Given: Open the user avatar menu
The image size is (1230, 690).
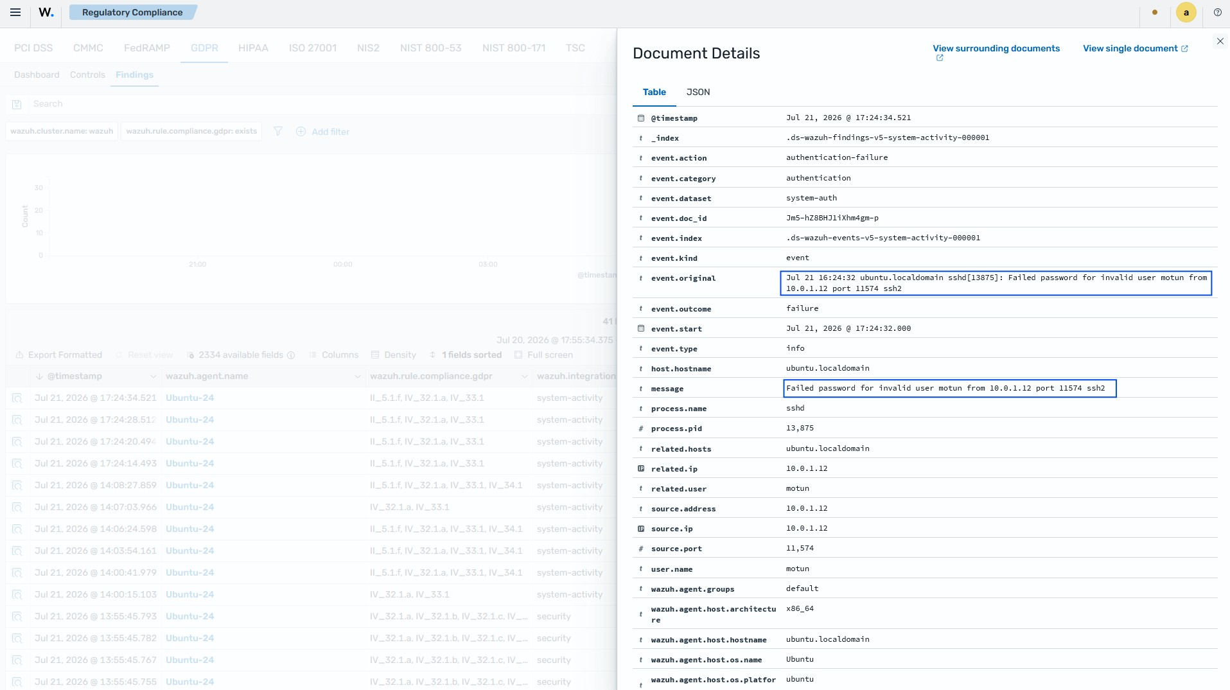Looking at the screenshot, I should pyautogui.click(x=1186, y=12).
